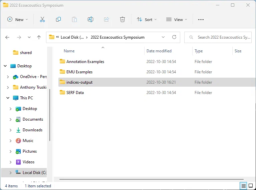Click 2022 Ecoacoustics Symposium breadcrumb
Image resolution: width=256 pixels, height=190 pixels.
click(117, 37)
